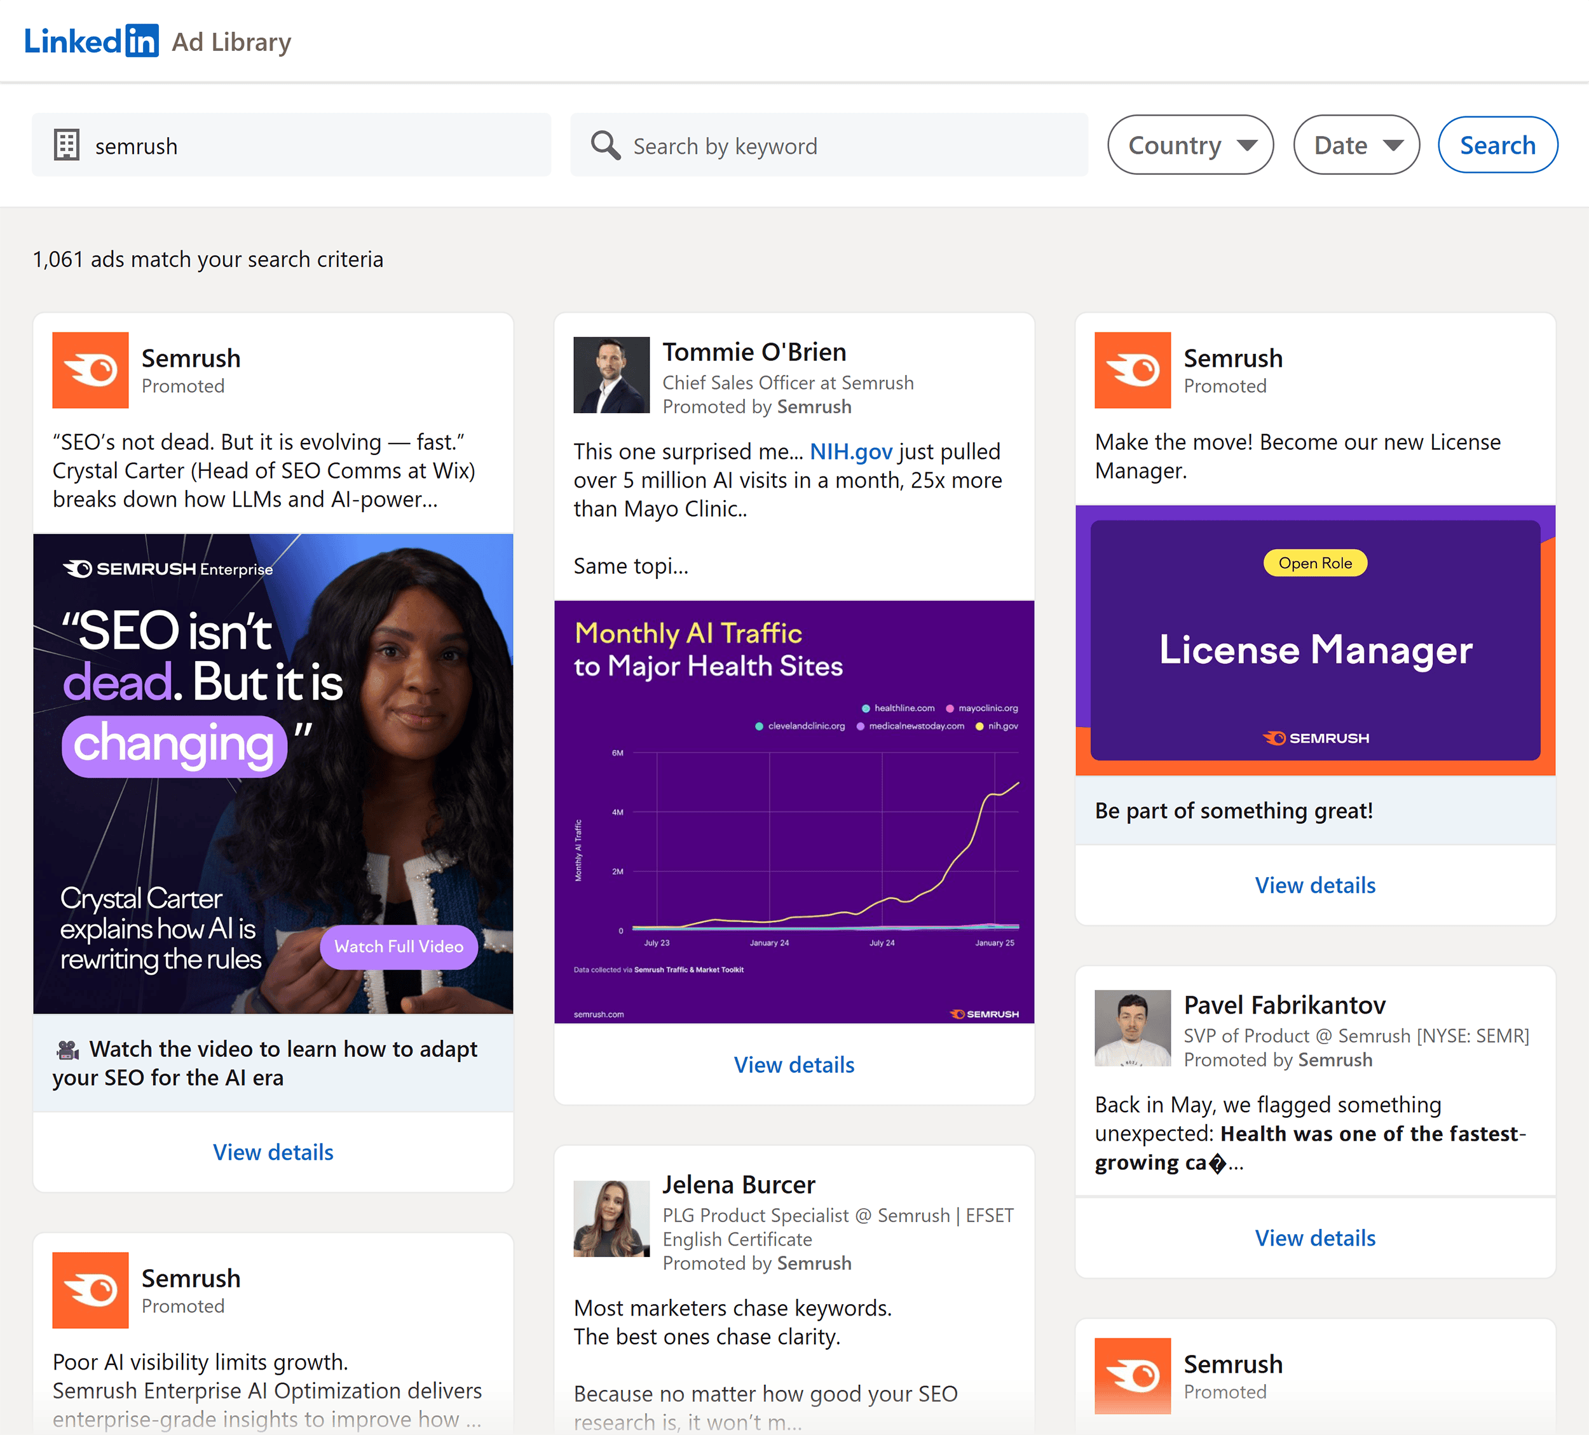Viewport: 1589px width, 1435px height.
Task: Open Semrush name on License Manager ad
Action: click(1234, 358)
